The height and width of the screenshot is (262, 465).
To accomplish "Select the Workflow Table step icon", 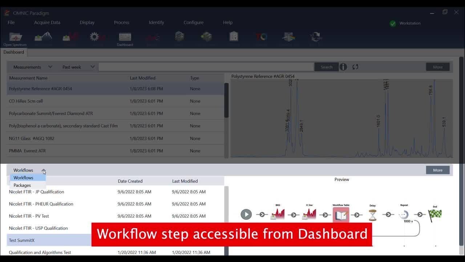I will point(341,215).
